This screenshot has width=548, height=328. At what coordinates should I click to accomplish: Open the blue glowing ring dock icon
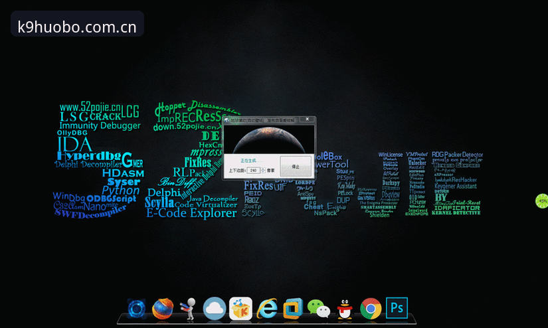(136, 309)
